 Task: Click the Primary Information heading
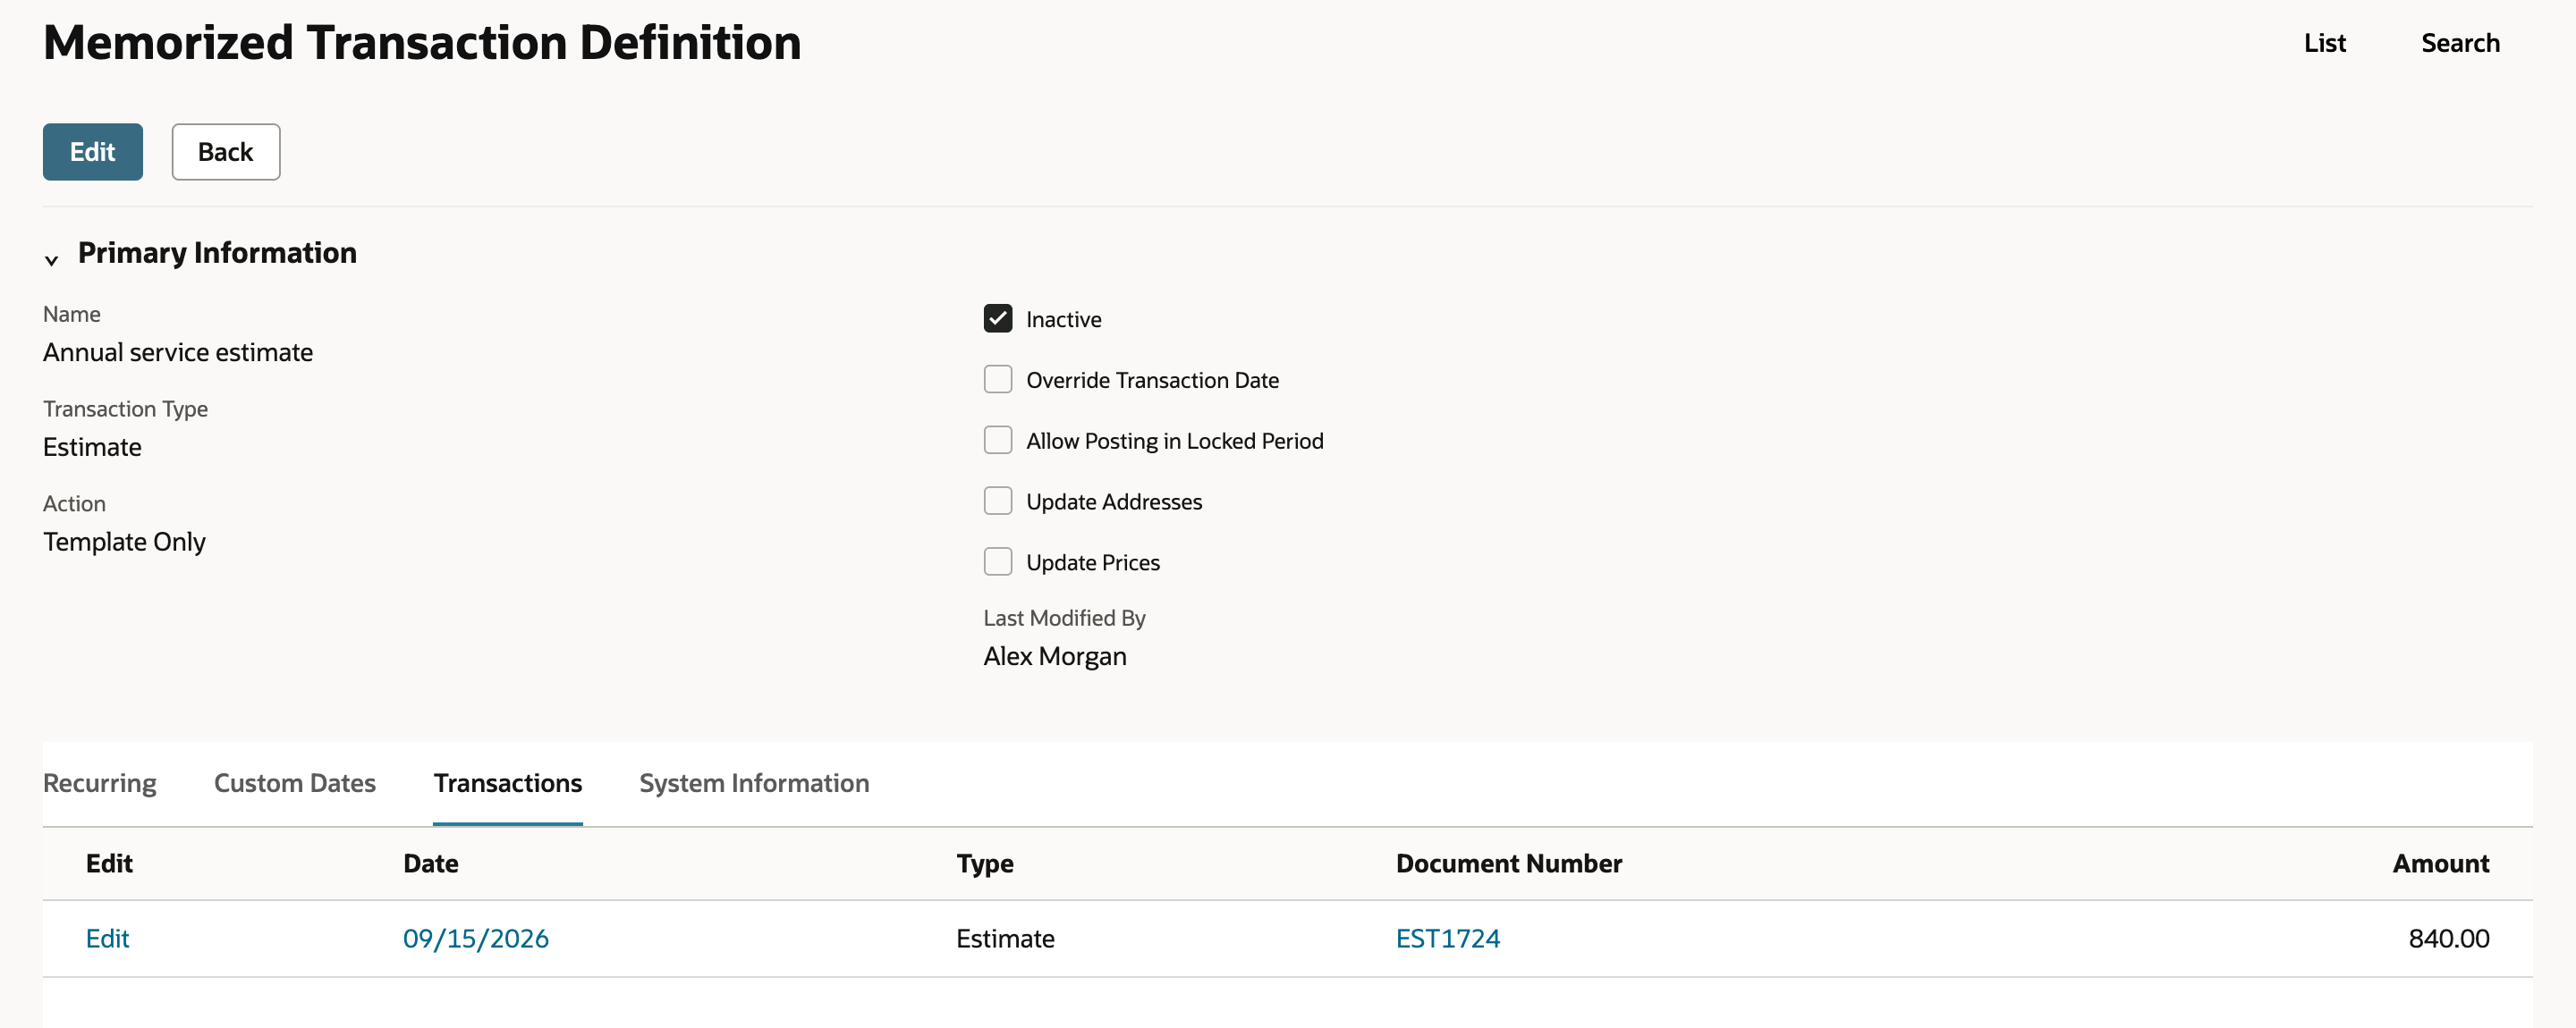217,253
